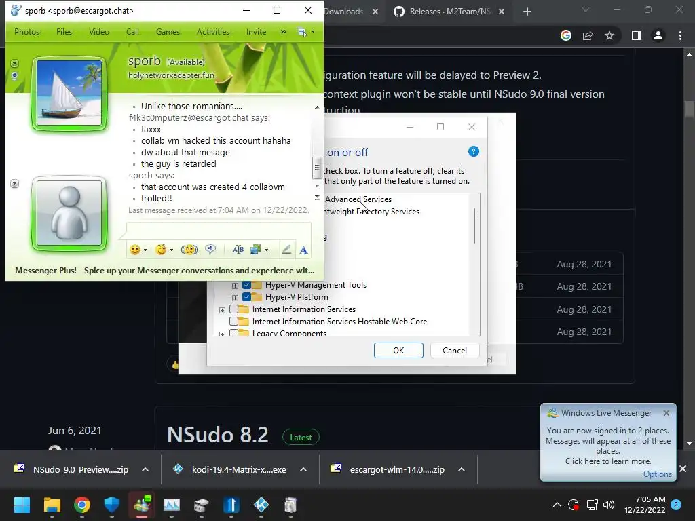Click the Windows Update tray icon

pyautogui.click(x=573, y=505)
